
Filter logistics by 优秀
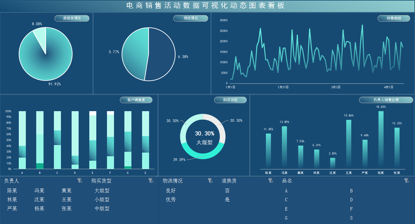[171, 200]
